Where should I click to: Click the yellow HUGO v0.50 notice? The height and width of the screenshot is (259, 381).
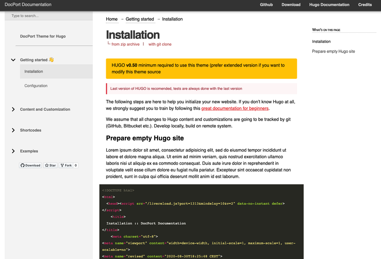click(x=201, y=68)
